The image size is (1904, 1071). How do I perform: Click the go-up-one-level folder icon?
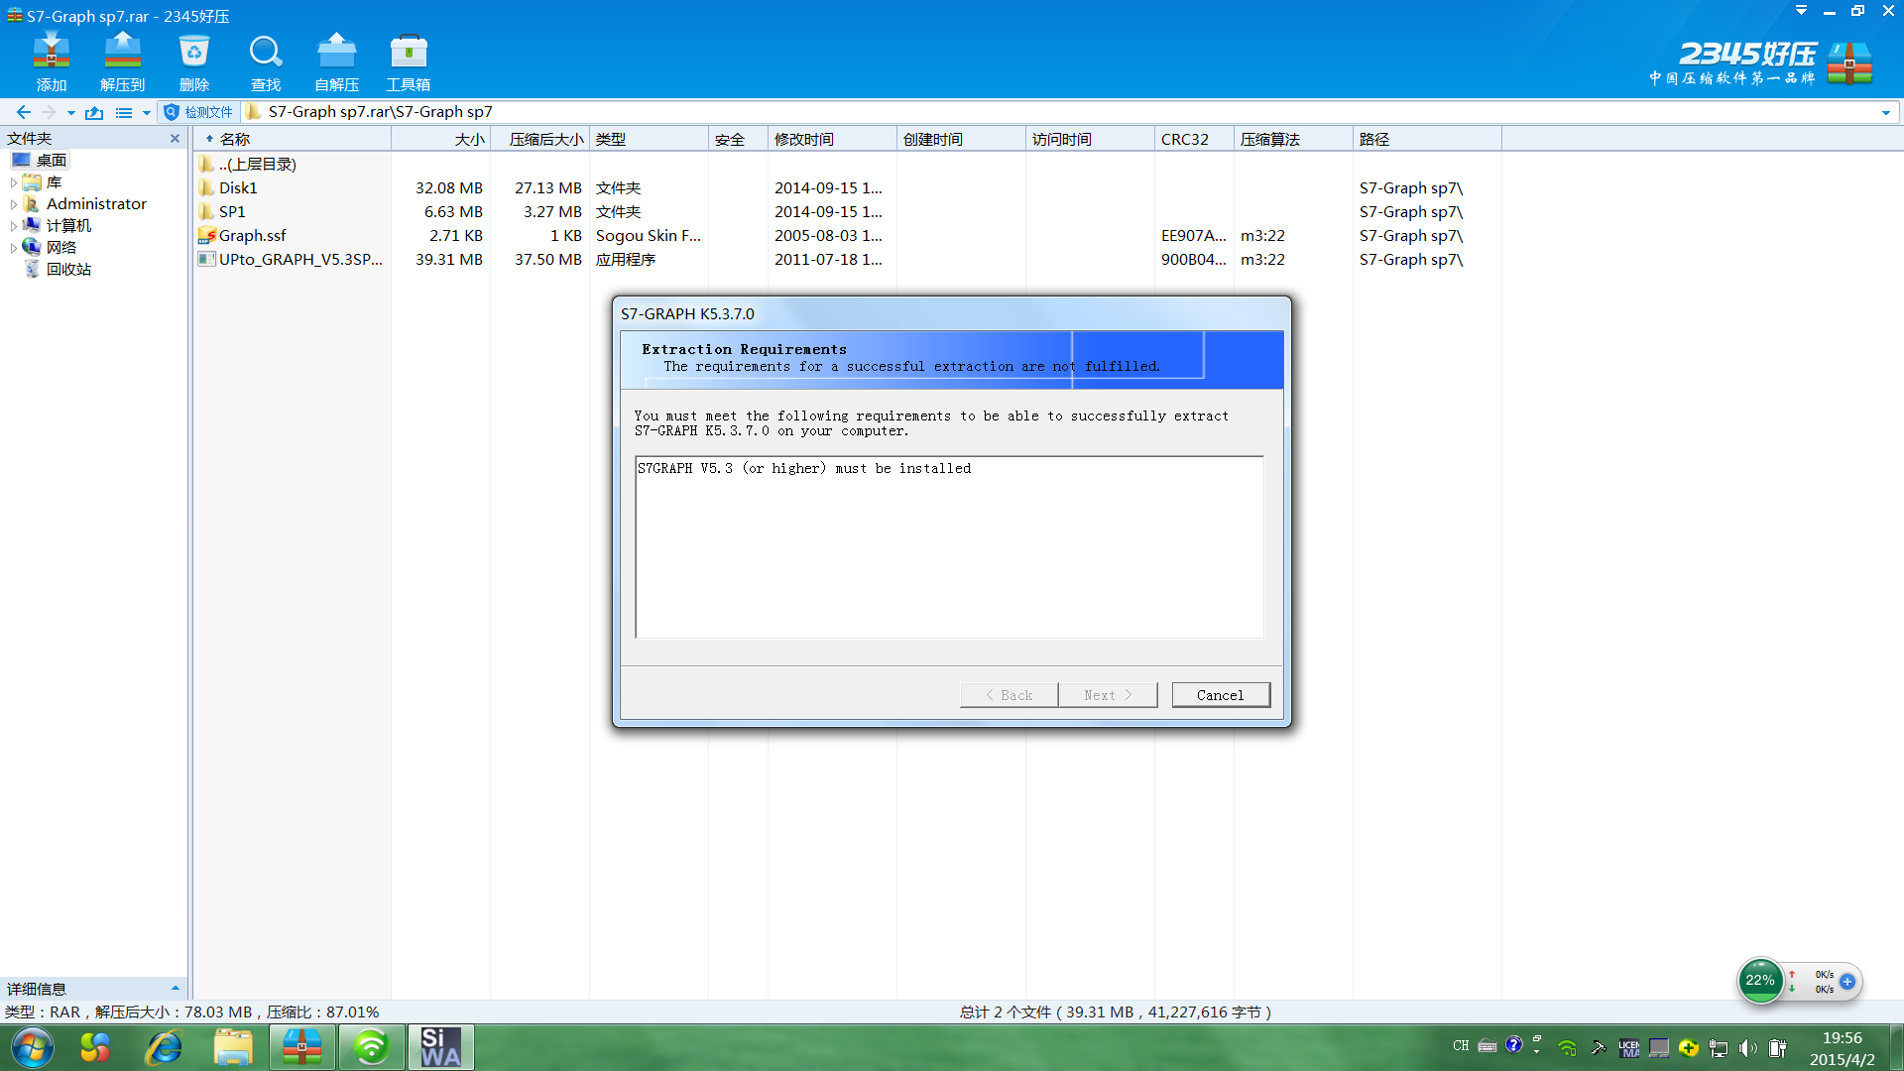coord(94,112)
